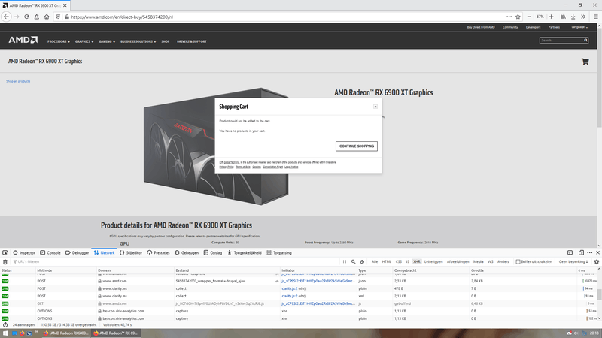Viewport: 602px width, 338px height.
Task: Click the browser back arrow
Action: pos(7,17)
